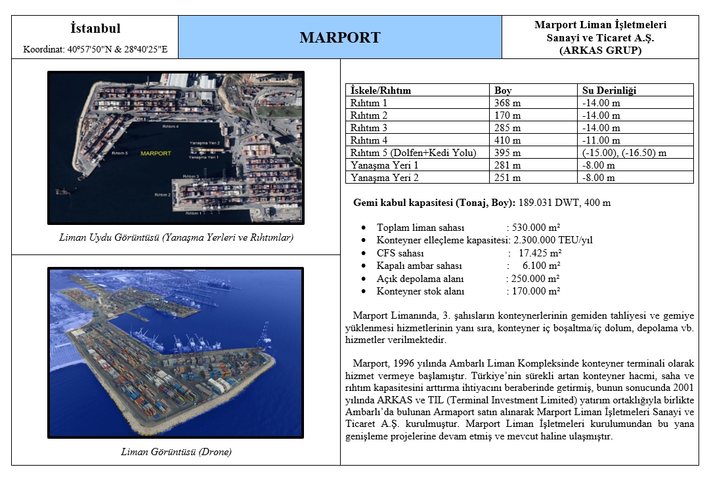Click the 251 m length value

point(507,178)
